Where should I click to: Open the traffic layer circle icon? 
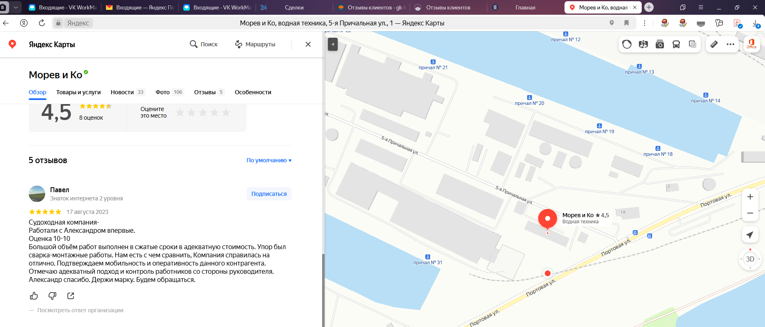pos(627,44)
